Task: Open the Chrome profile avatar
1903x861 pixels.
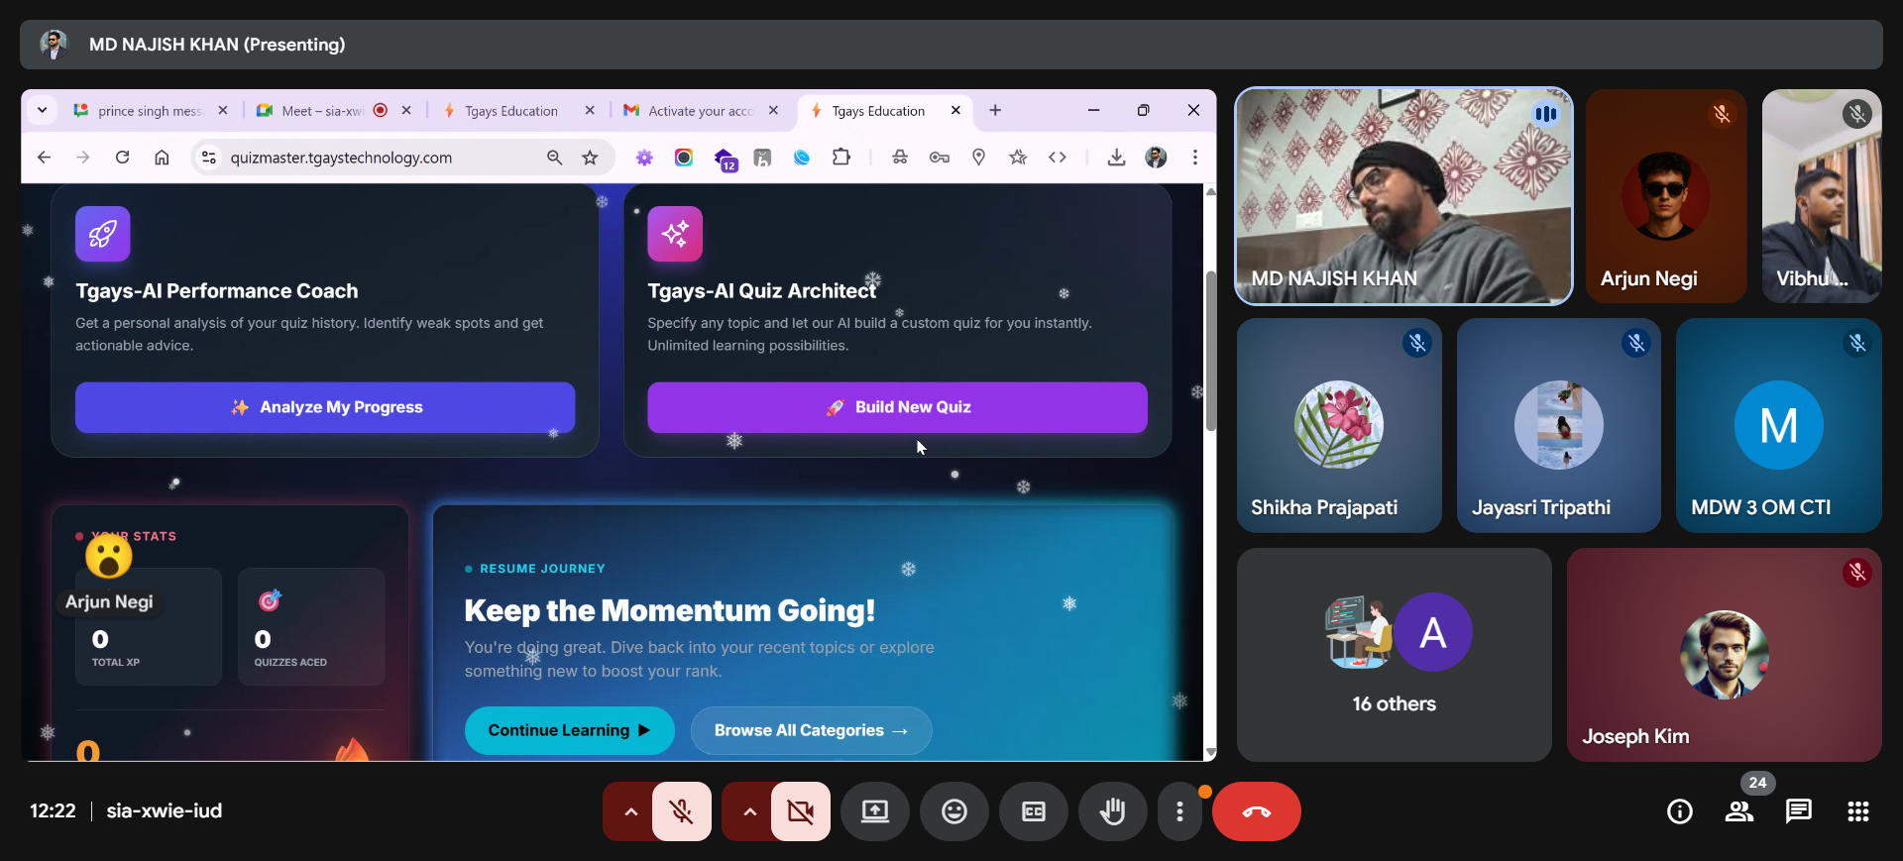Action: point(1156,158)
